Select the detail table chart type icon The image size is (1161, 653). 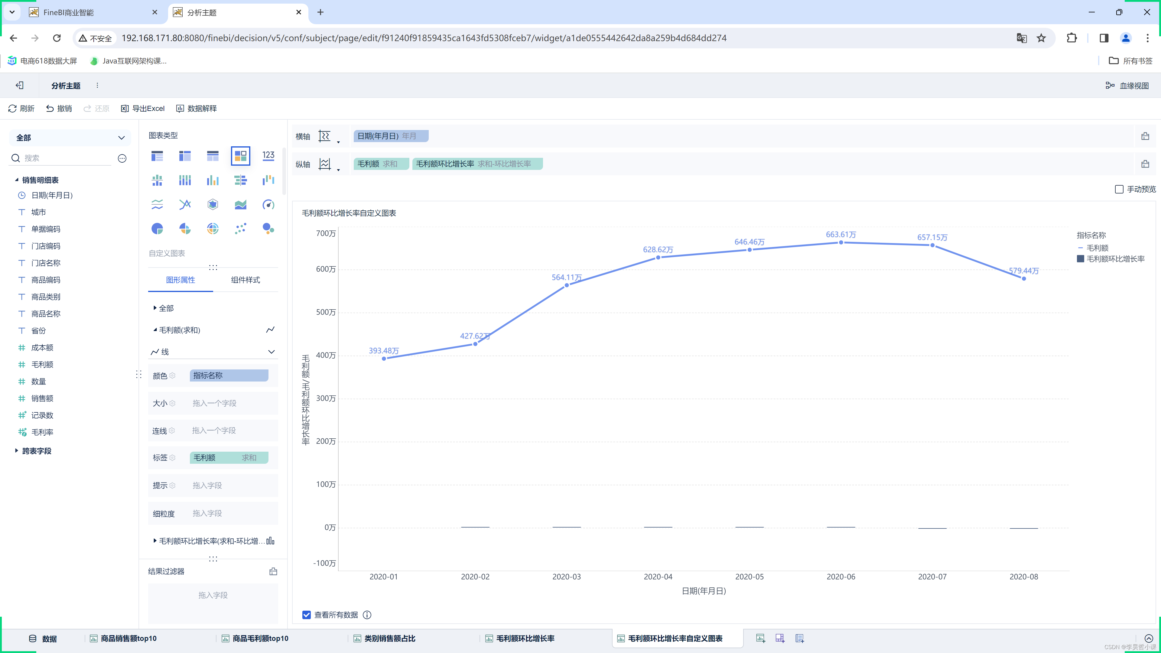coord(213,156)
